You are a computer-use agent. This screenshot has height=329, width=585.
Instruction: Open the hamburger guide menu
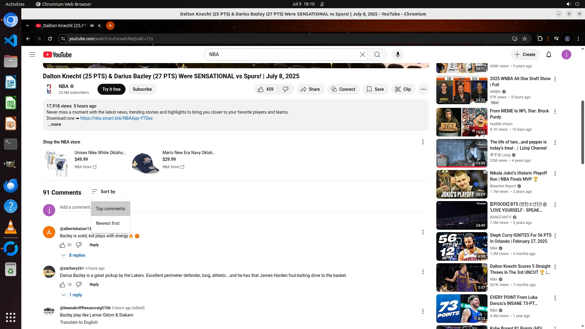tap(32, 55)
